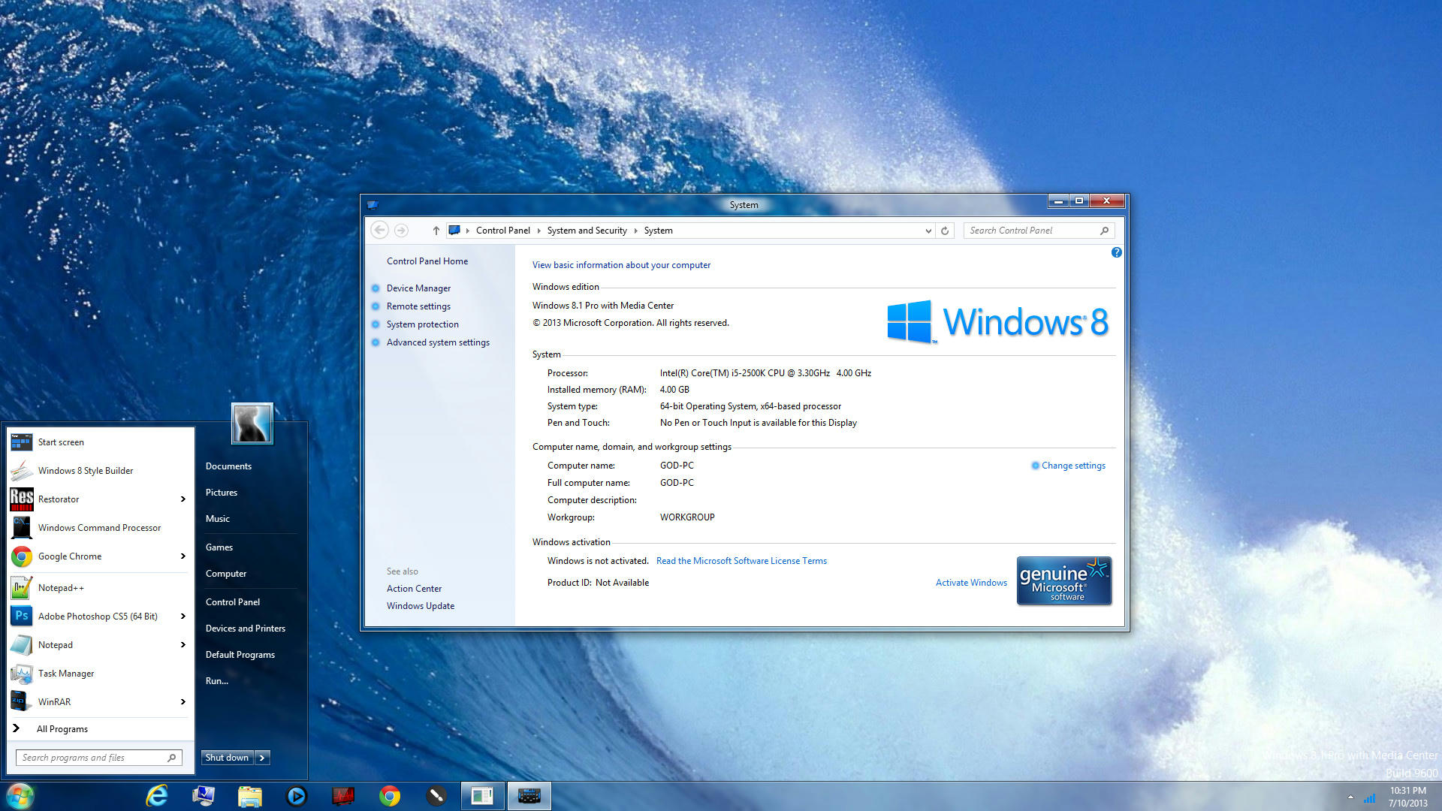Viewport: 1442px width, 811px height.
Task: Open Advanced system settings link
Action: click(438, 342)
